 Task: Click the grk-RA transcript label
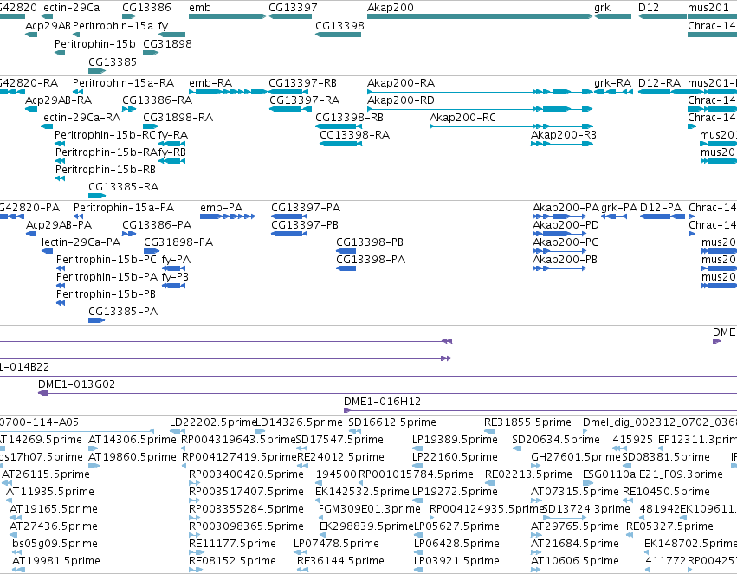tap(612, 83)
